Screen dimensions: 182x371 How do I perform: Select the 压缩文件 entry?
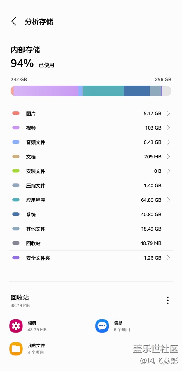point(91,186)
